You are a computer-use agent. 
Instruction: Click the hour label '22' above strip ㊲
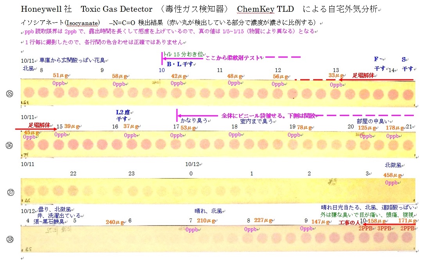73,173
